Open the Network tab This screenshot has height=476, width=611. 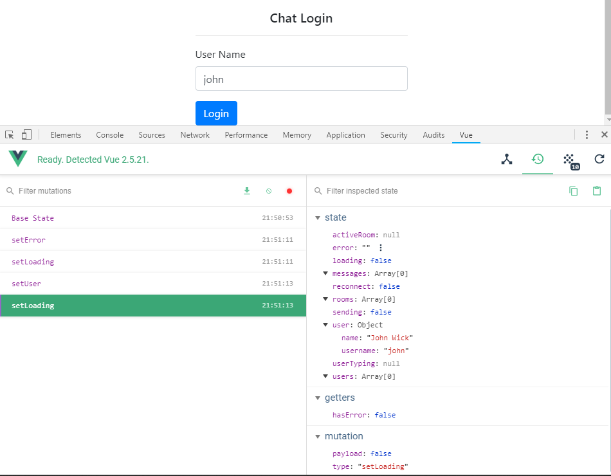click(x=195, y=135)
